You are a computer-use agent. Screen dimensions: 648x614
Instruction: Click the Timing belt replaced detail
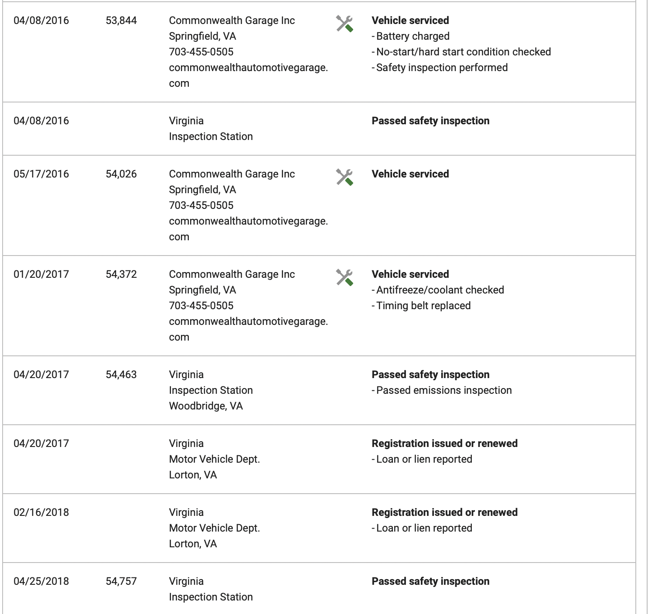pyautogui.click(x=421, y=306)
